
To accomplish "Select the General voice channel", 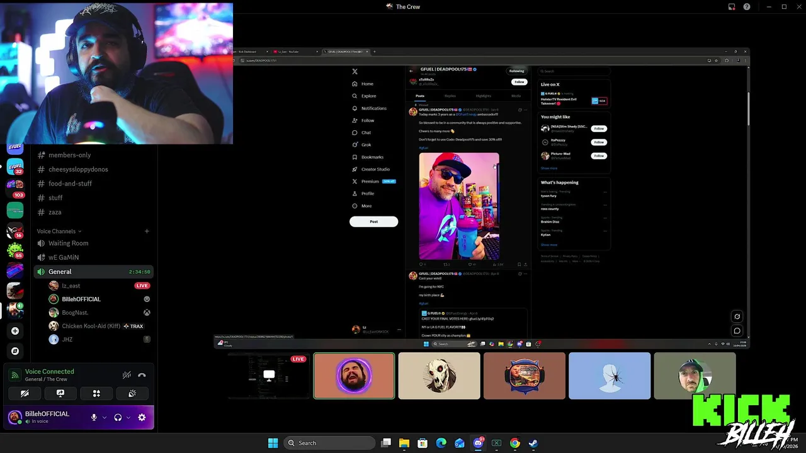I will coord(93,272).
